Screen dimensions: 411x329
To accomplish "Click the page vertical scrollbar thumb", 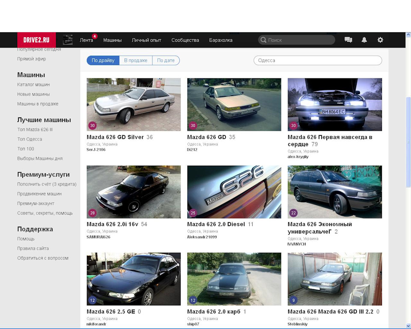I will (408, 142).
